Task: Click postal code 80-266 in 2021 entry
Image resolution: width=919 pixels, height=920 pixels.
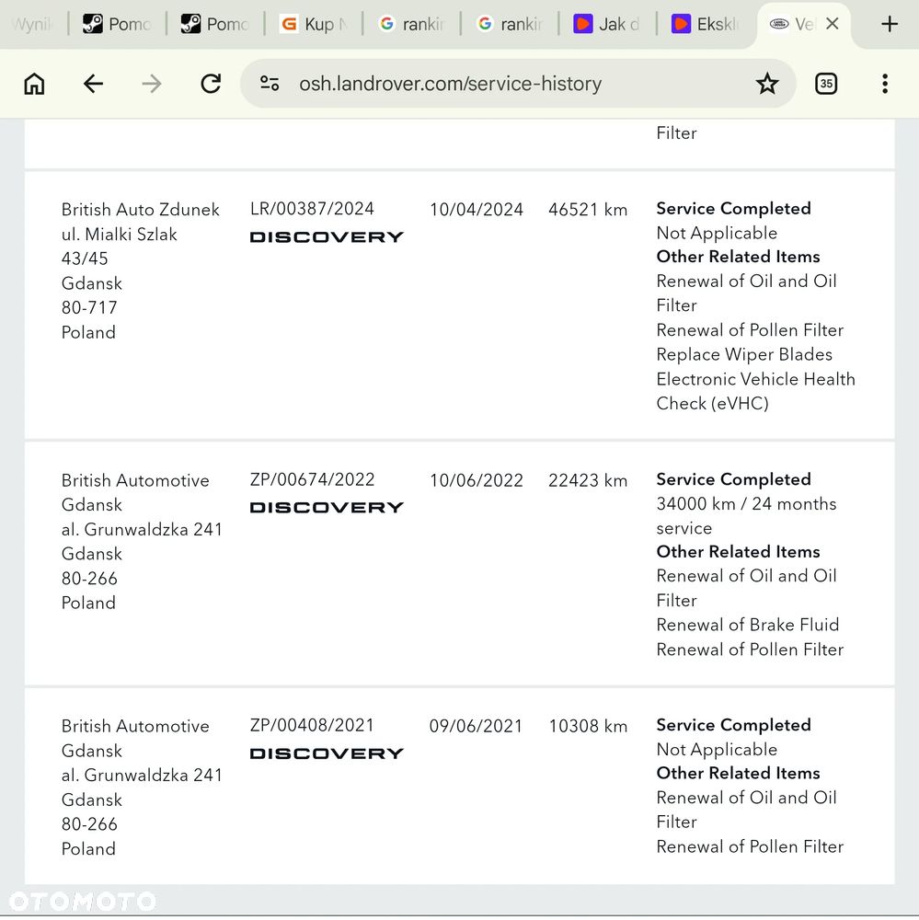Action: point(89,824)
